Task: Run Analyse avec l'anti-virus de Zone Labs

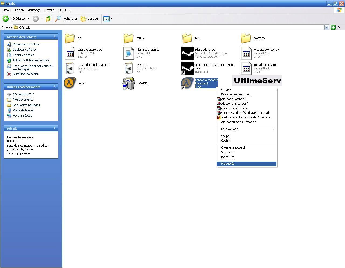Action: tap(246, 117)
